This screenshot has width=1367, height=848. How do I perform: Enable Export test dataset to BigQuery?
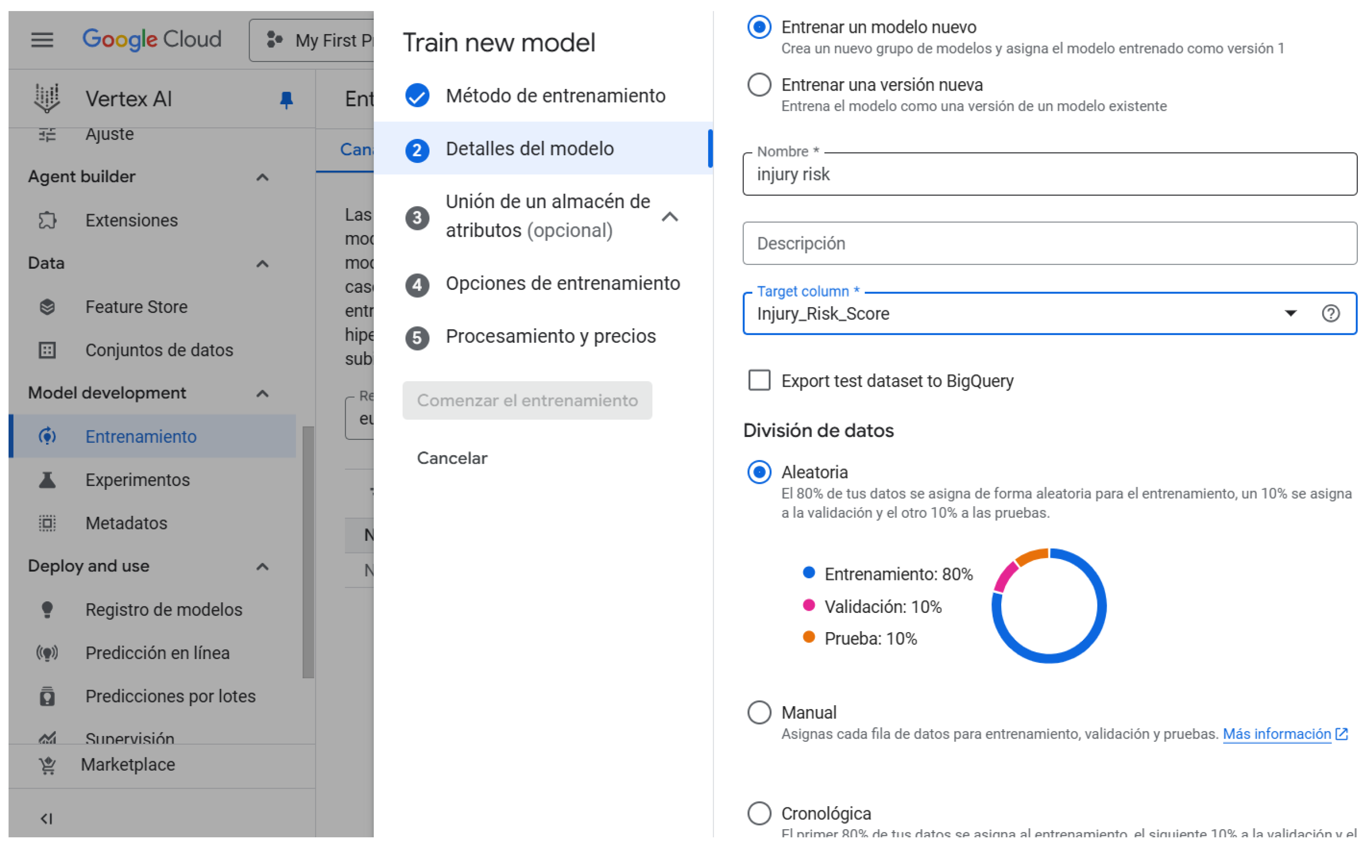point(759,380)
